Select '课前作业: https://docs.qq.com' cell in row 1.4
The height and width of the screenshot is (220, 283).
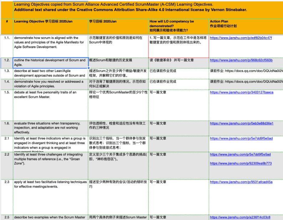point(246,84)
